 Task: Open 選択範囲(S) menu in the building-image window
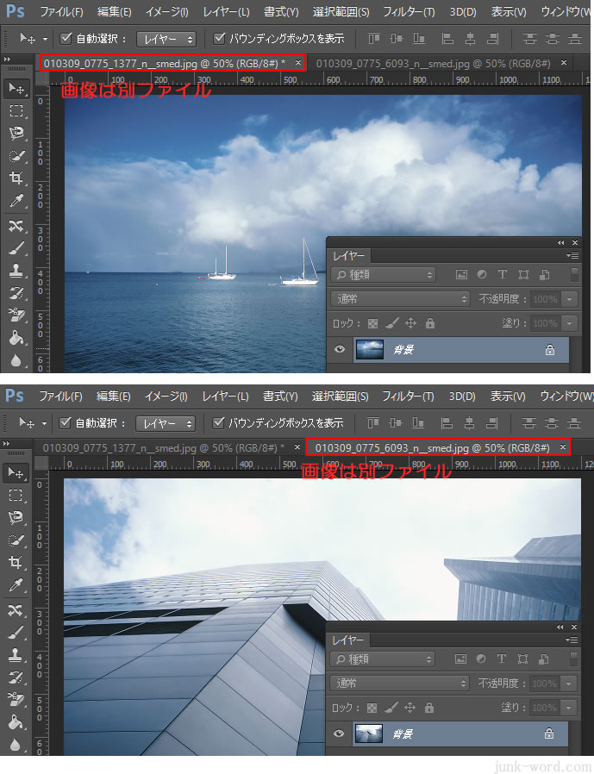[x=340, y=396]
